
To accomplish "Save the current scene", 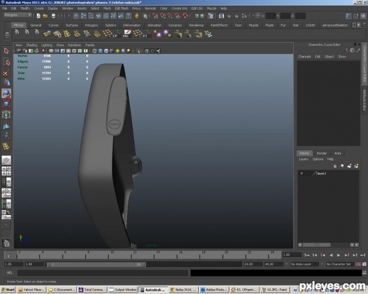I will click(x=53, y=16).
